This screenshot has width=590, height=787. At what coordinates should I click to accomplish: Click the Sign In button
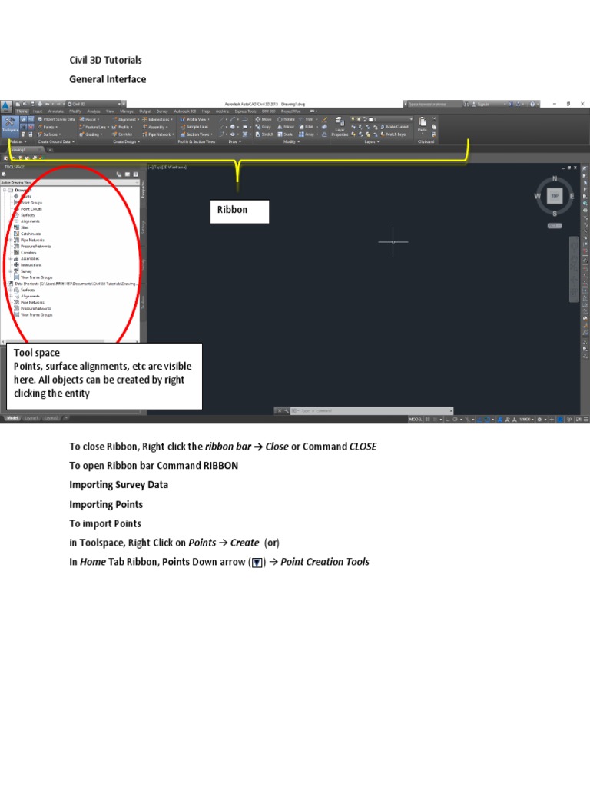[481, 105]
